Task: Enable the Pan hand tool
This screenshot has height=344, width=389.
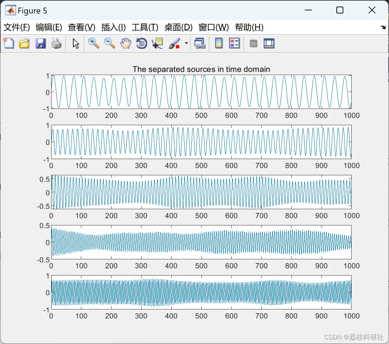Action: pos(126,44)
